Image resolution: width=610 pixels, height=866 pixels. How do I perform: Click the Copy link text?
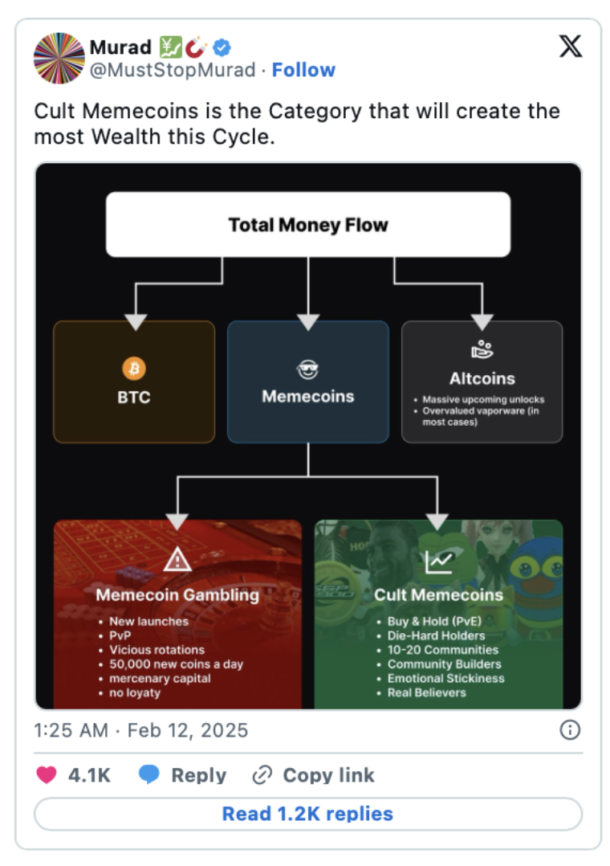pos(329,775)
